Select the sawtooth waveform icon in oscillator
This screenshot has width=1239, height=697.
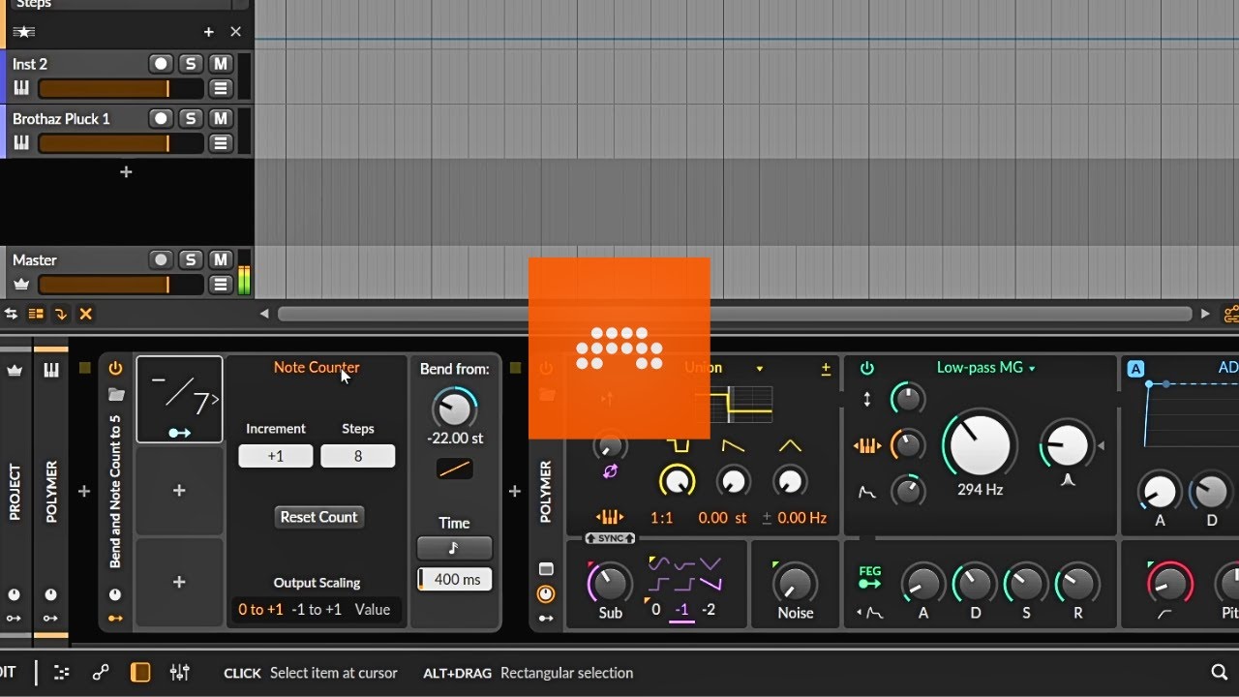[x=734, y=446]
